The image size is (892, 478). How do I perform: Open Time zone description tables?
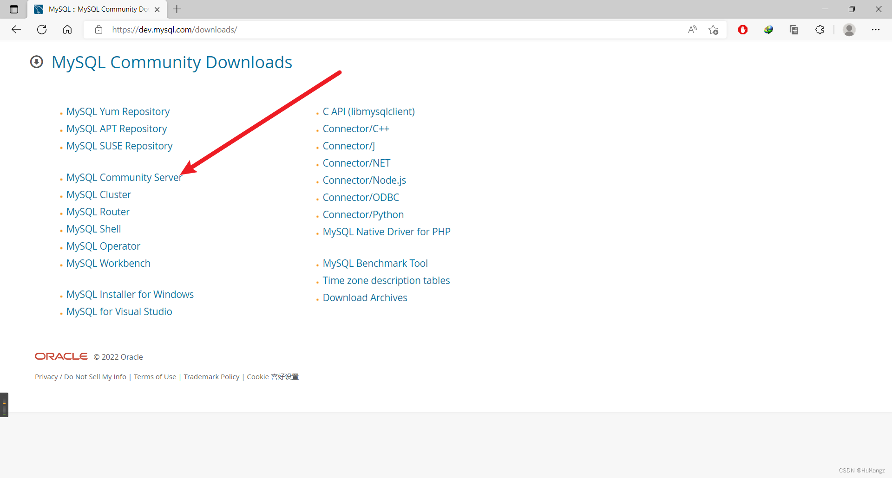click(x=386, y=281)
